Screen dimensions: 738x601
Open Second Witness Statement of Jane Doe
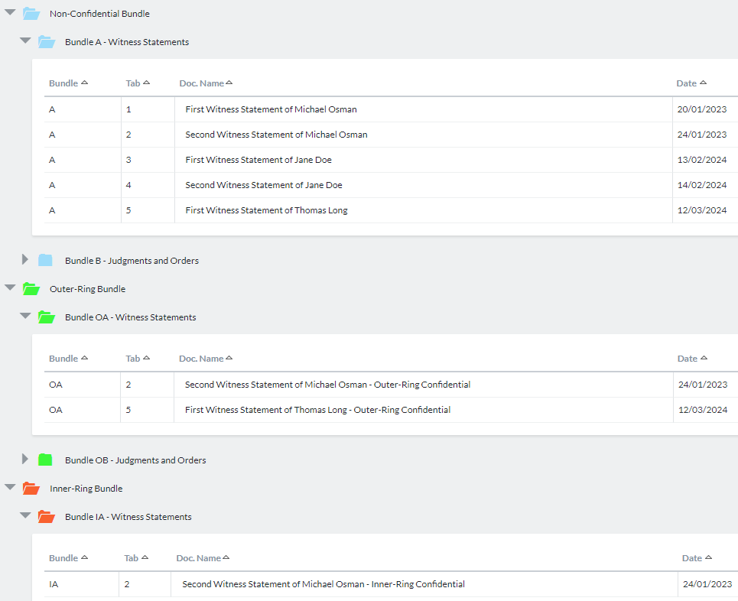[264, 185]
